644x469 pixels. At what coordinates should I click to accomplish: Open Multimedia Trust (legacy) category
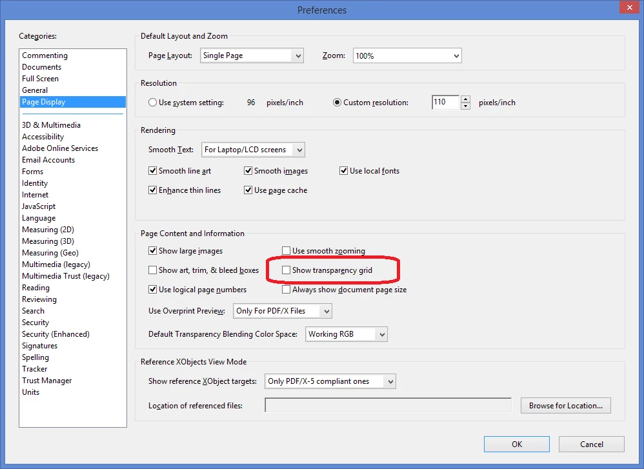pos(66,276)
